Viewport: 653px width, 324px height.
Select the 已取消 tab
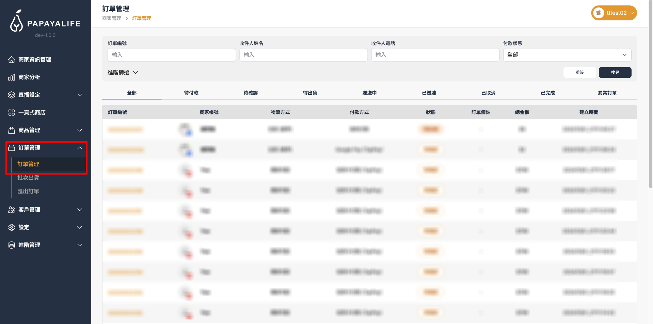[488, 93]
